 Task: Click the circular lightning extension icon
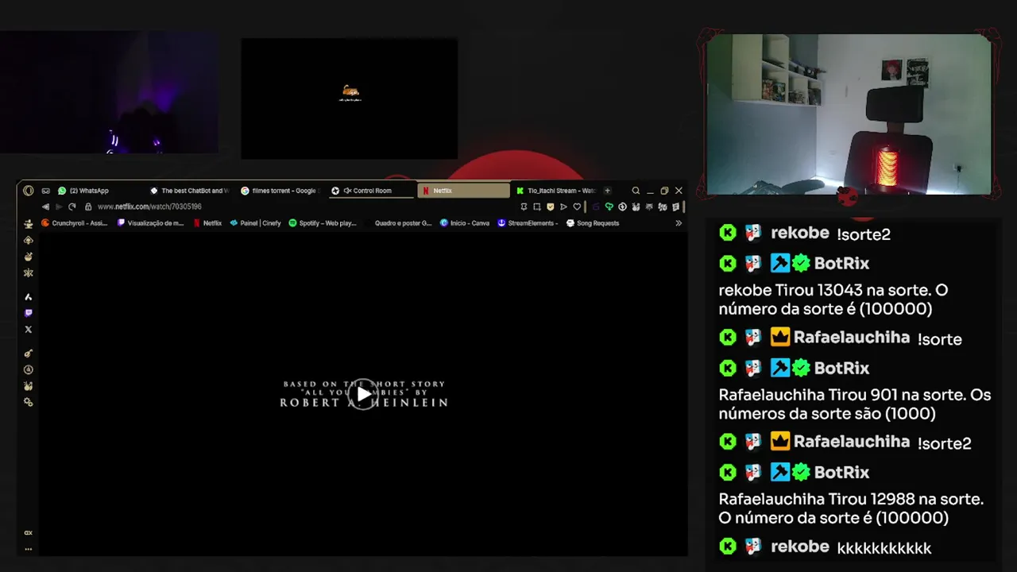point(622,207)
